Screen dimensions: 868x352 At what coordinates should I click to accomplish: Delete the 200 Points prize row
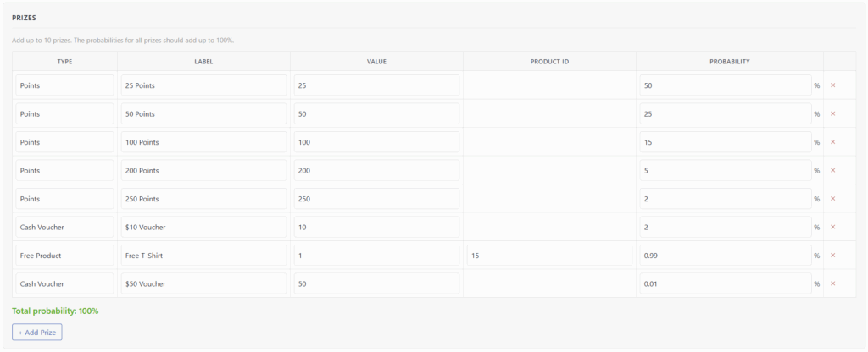point(832,170)
